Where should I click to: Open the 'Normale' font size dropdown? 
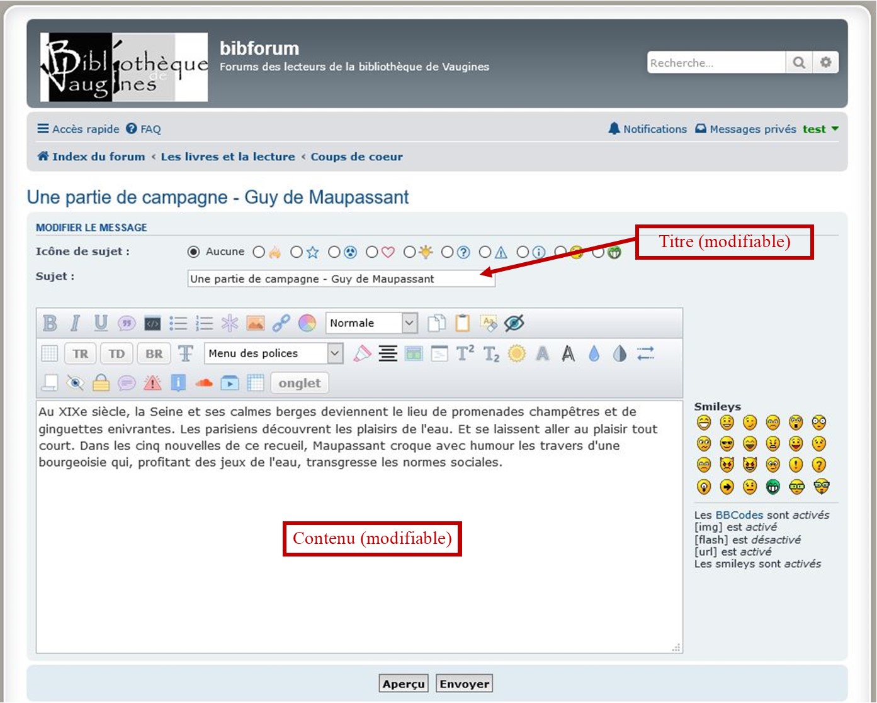371,323
